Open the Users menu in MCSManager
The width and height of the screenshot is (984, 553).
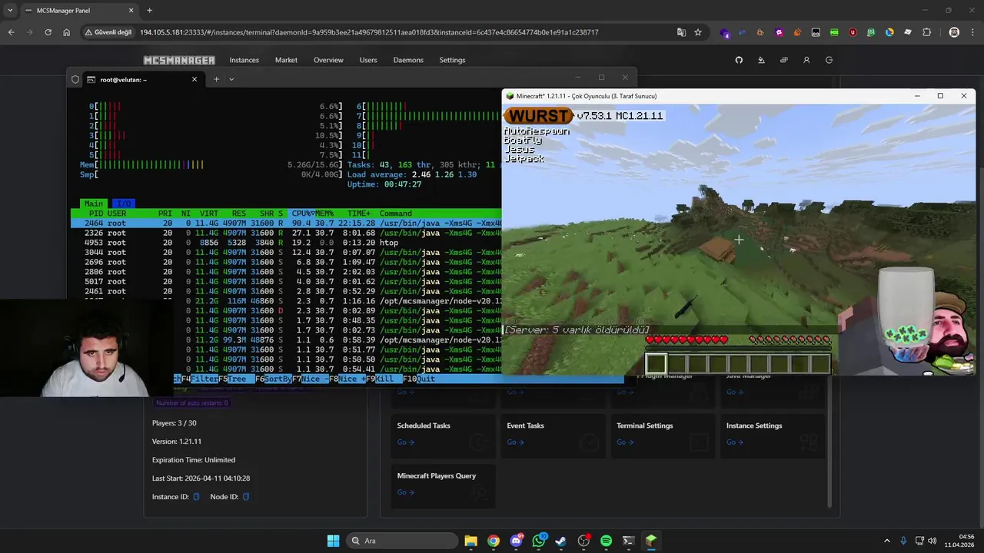(x=368, y=60)
